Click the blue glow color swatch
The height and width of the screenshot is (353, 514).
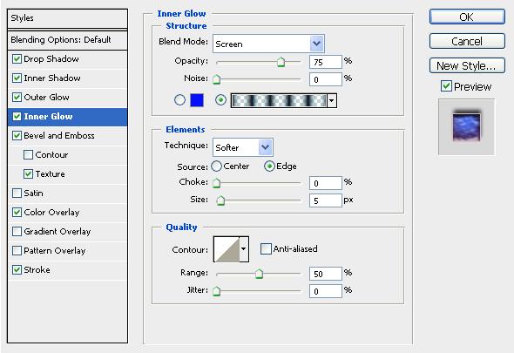coord(197,100)
